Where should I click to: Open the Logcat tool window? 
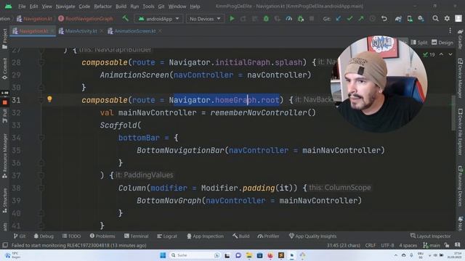click(167, 236)
